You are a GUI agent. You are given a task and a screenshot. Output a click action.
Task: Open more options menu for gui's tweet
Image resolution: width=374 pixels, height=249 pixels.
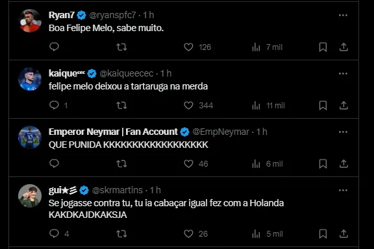(x=343, y=191)
